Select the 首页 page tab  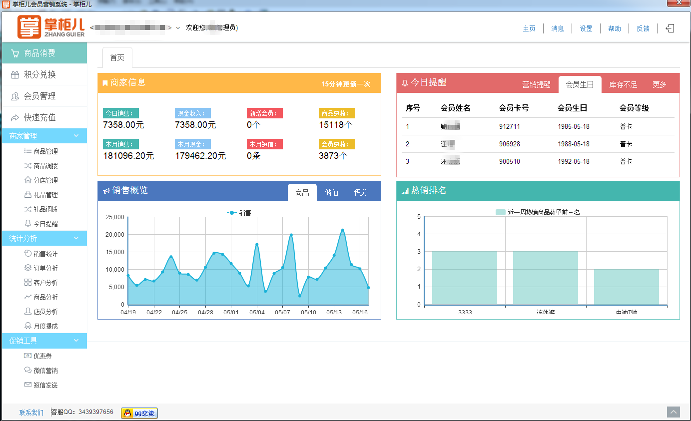pyautogui.click(x=117, y=57)
